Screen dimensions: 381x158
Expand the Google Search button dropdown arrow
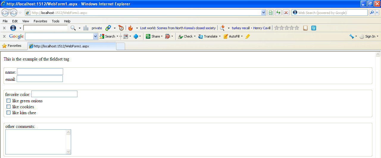coord(117,36)
